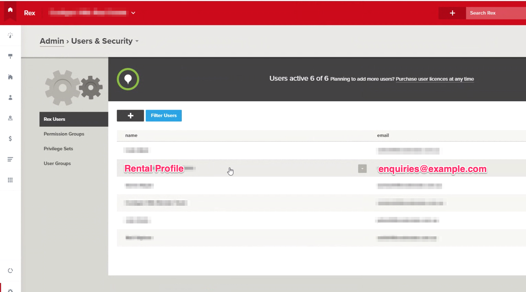
Task: Click the red home icon
Action: pyautogui.click(x=10, y=10)
